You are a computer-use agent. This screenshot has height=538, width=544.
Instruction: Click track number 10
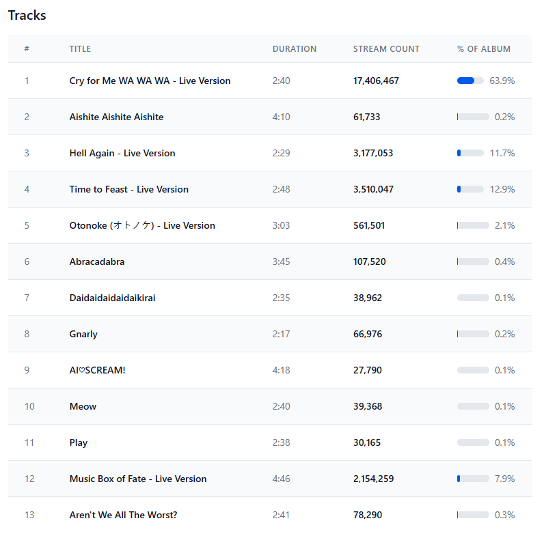[29, 406]
